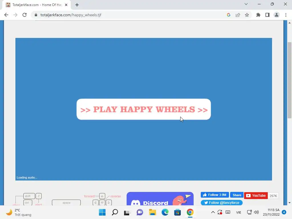Open the volume speaker tray icon

coord(256,212)
